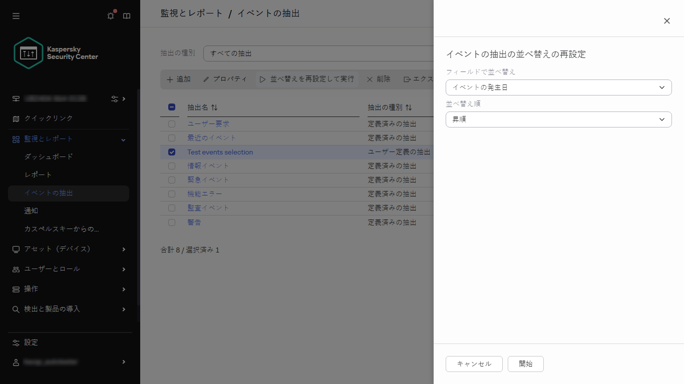Open notifications via the bell icon
The width and height of the screenshot is (684, 384).
pos(110,15)
